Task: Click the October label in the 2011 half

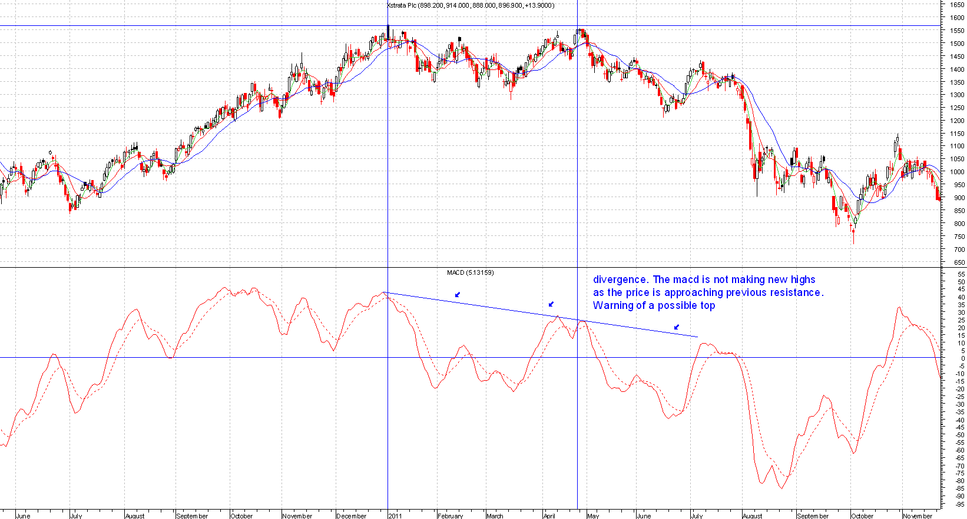Action: 863,515
